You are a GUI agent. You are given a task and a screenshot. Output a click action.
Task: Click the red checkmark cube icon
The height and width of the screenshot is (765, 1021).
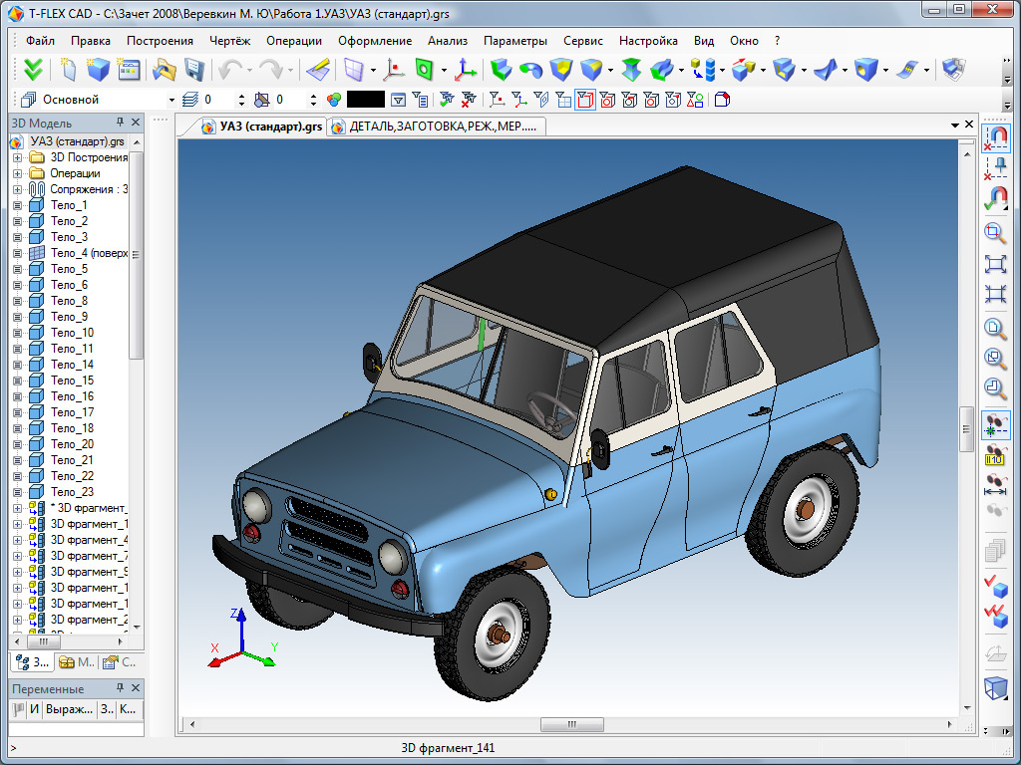pyautogui.click(x=996, y=586)
